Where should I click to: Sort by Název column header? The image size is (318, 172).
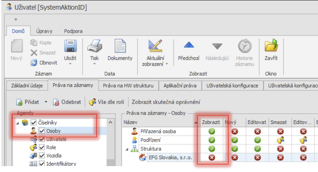(161, 122)
